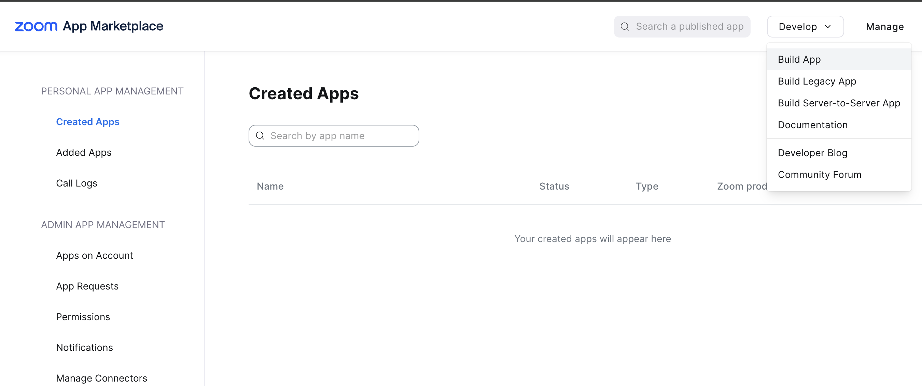922x386 pixels.
Task: Open Apps on Account under Admin management
Action: (x=94, y=255)
